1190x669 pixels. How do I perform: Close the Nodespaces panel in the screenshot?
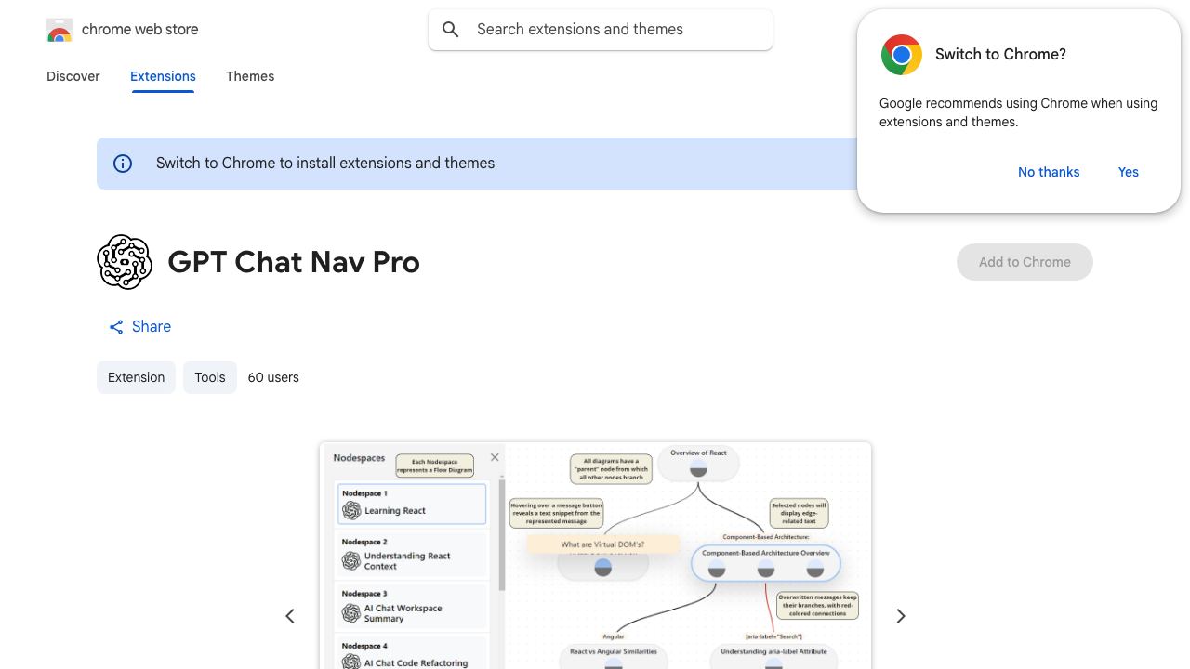[495, 457]
